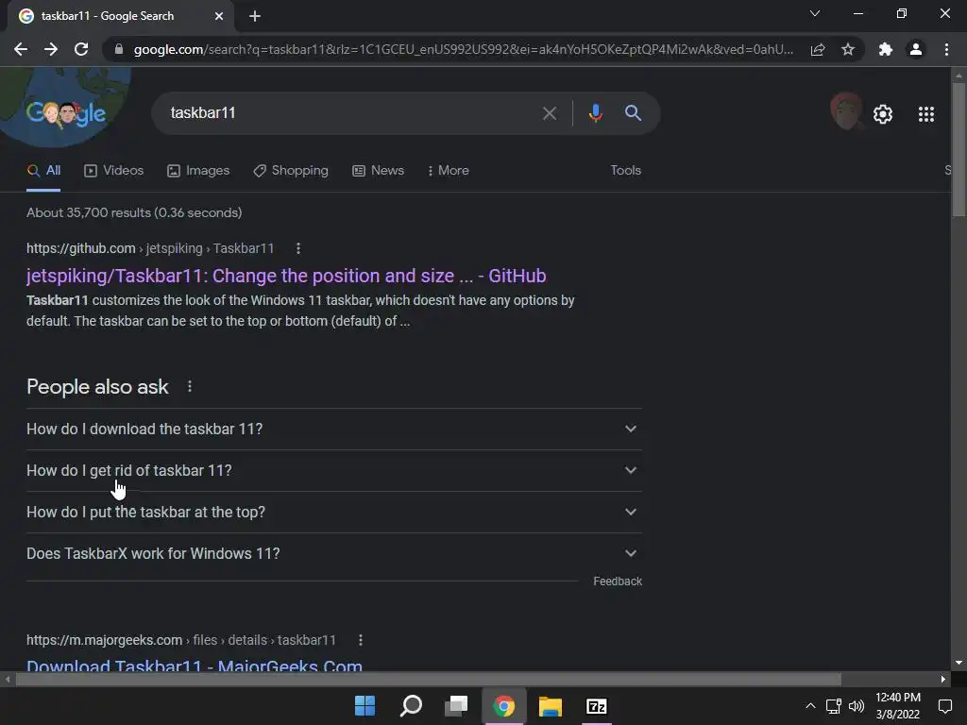Open a new tab with the plus button
This screenshot has height=725, width=967.
pos(255,17)
